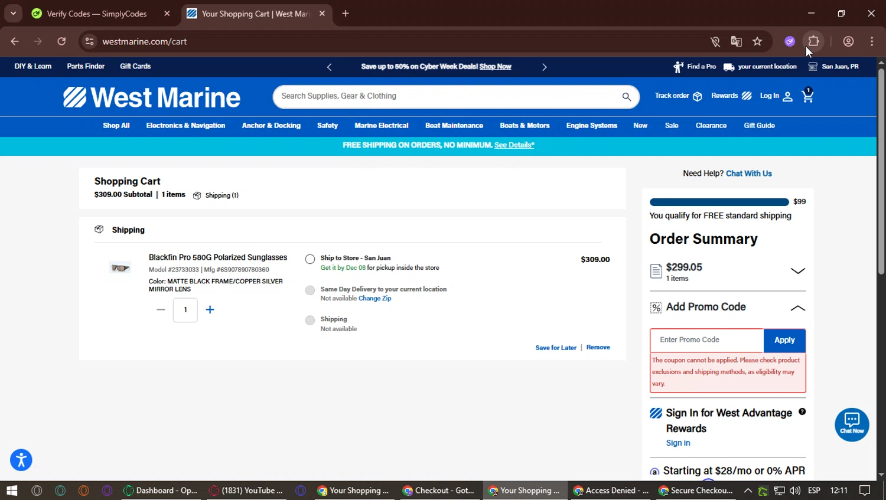Viewport: 886px width, 500px height.
Task: Switch to Verify Codes SimplyCodes tab
Action: click(x=97, y=14)
